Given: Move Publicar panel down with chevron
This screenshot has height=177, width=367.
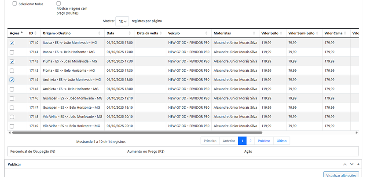Looking at the screenshot, I should click(x=351, y=164).
